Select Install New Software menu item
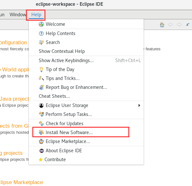 pyautogui.click(x=69, y=132)
